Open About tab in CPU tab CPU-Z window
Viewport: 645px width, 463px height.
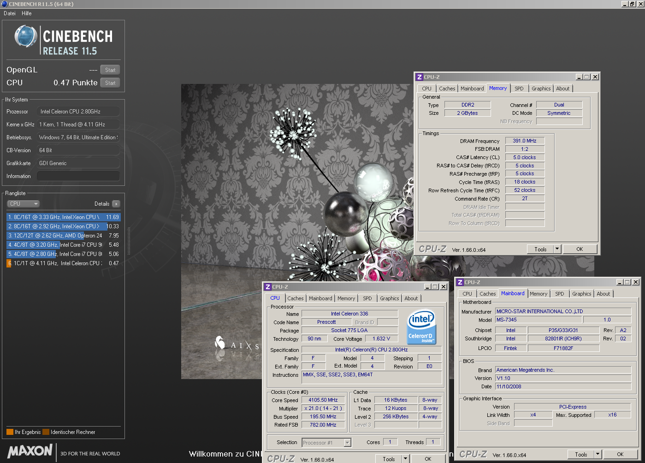click(x=411, y=298)
